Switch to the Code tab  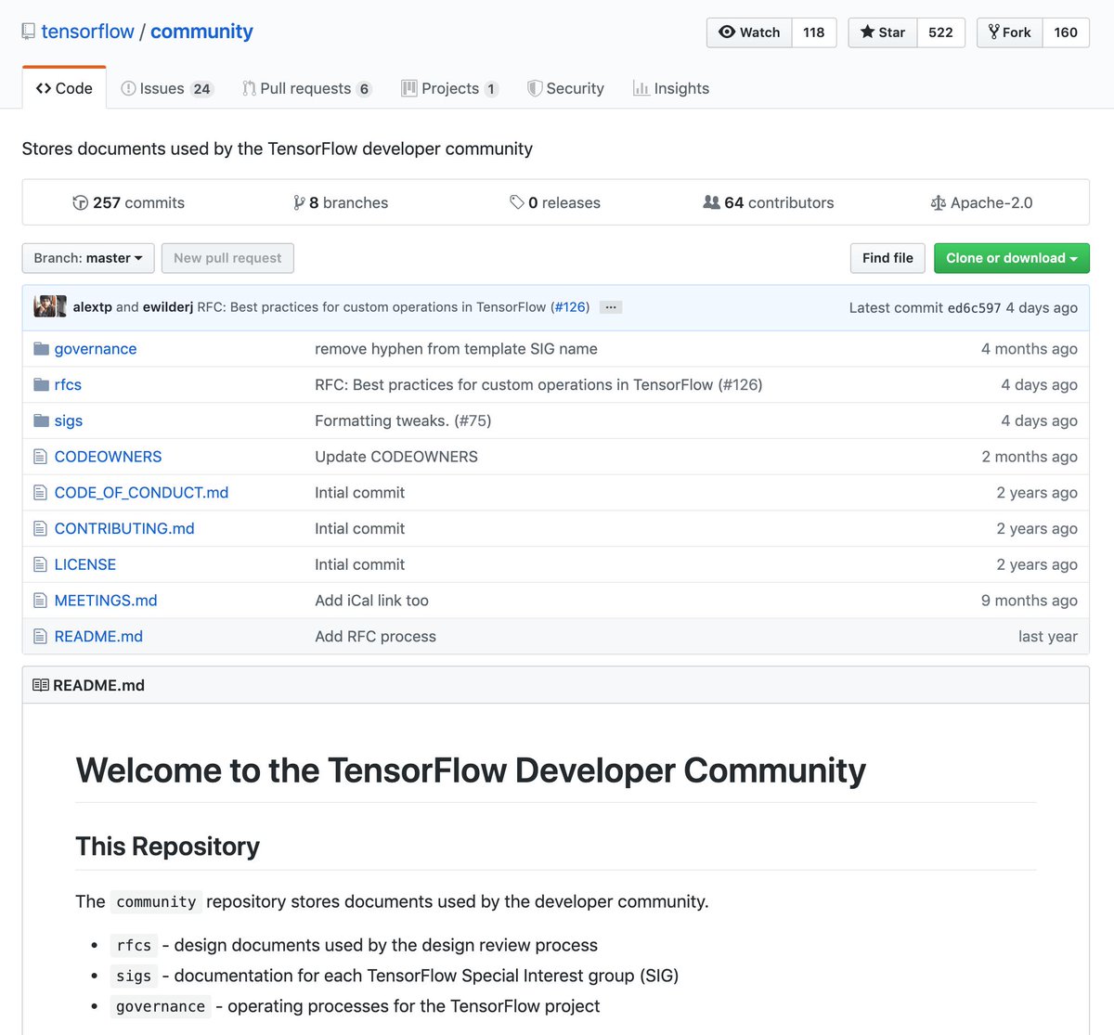point(64,88)
